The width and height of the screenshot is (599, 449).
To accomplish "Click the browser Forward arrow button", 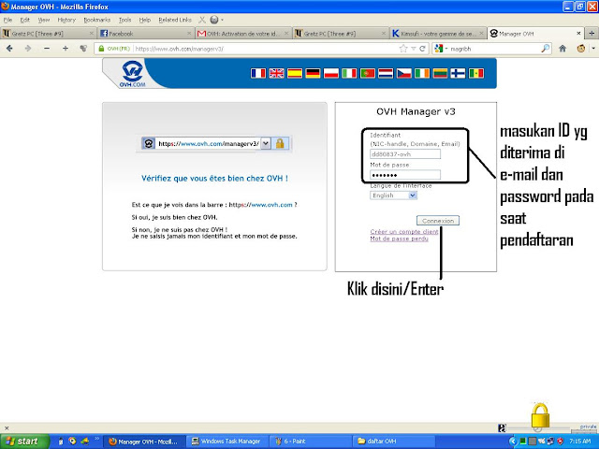I will pyautogui.click(x=27, y=49).
